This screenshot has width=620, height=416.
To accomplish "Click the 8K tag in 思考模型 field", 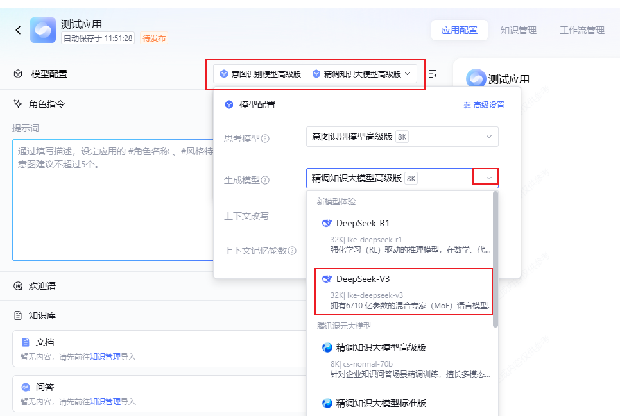I will pos(402,137).
